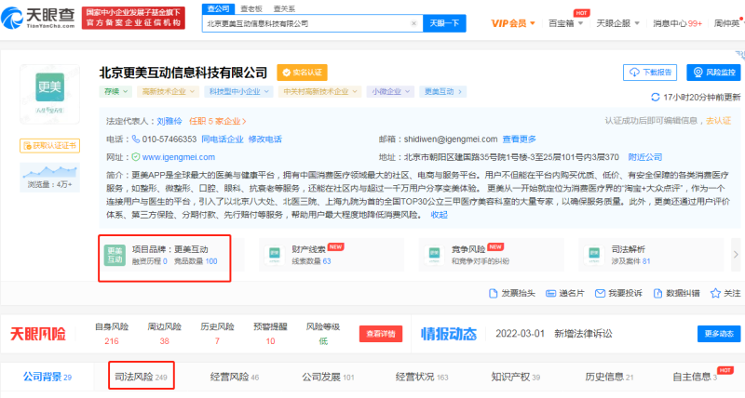Click 周边风险 38 count
The image size is (745, 398).
[165, 341]
